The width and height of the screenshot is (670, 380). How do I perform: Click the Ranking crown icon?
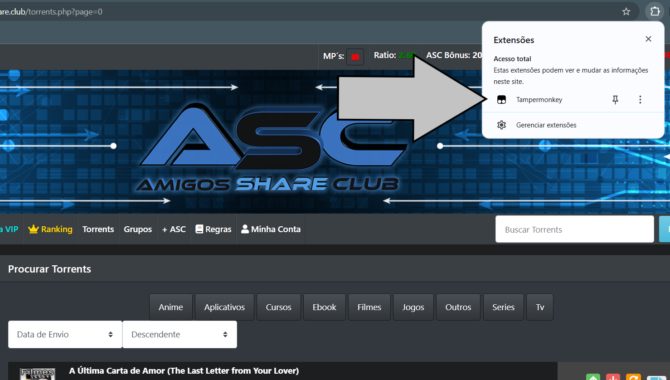(x=33, y=229)
